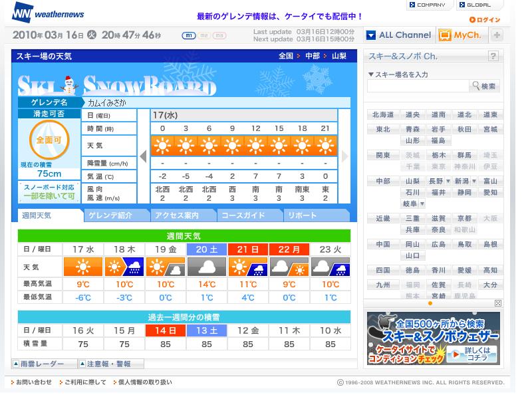Click the snowman icon in SKI SNOWBOARD title
Viewport: 532px width, 399px height.
70,85
